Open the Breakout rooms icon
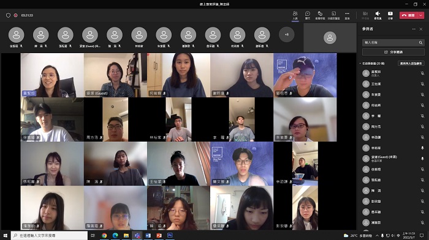 333,15
